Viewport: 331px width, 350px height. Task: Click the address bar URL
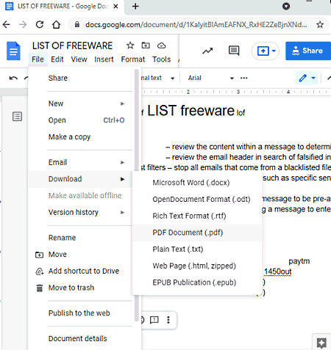196,24
